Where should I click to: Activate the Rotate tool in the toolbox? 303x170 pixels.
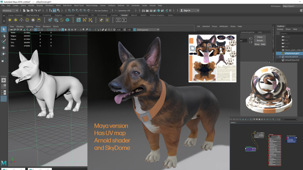(x=4, y=54)
